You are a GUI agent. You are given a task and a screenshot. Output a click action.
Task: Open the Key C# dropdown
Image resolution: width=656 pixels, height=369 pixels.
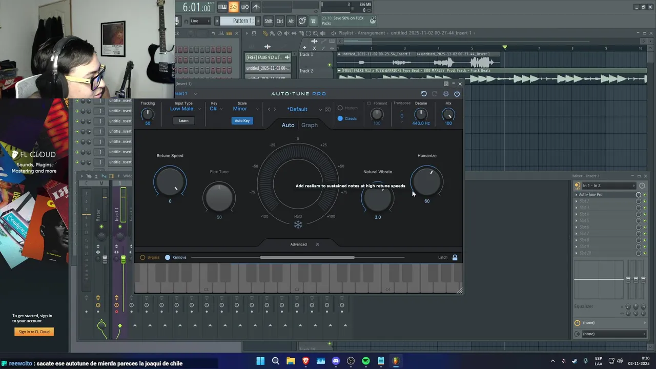point(216,109)
